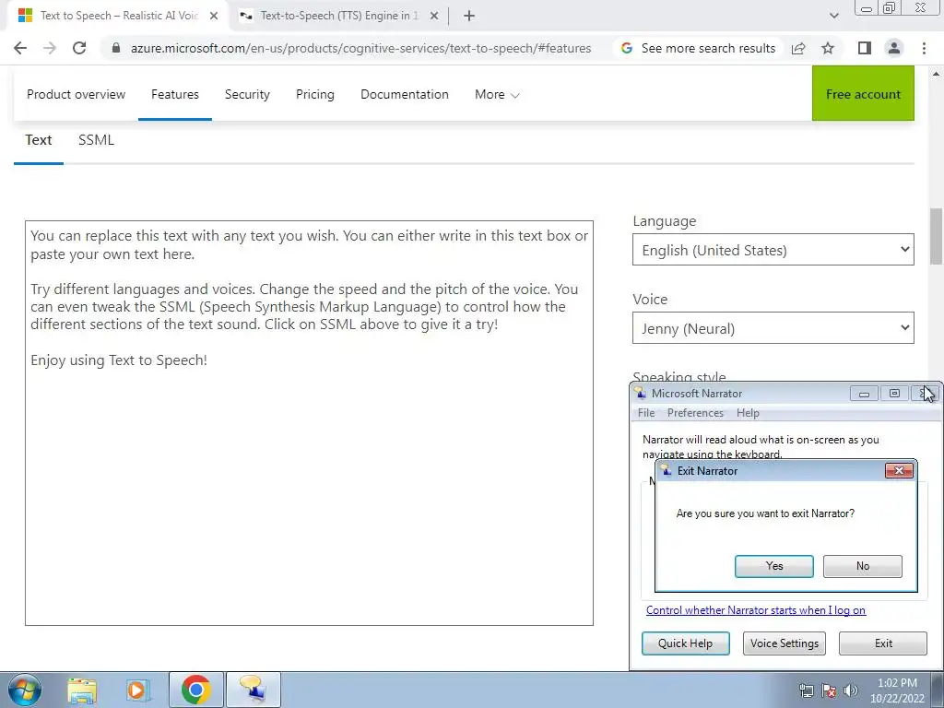Click the share page icon
Viewport: 944px width, 708px height.
point(798,48)
